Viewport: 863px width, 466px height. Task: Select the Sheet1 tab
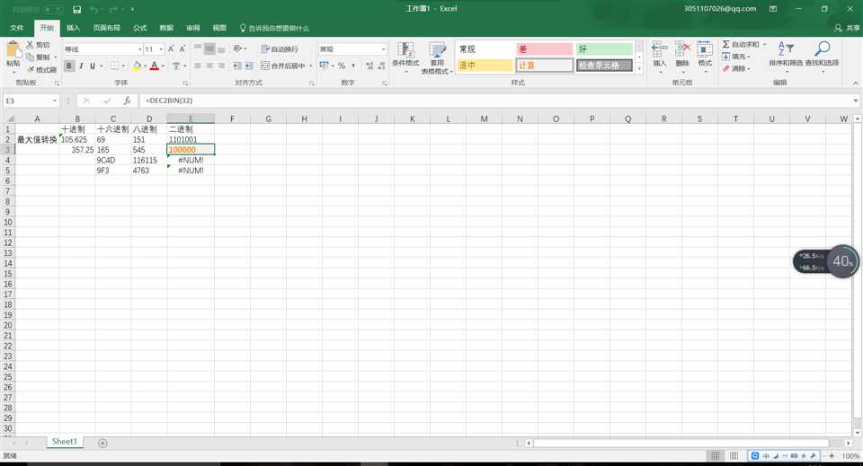click(x=64, y=442)
